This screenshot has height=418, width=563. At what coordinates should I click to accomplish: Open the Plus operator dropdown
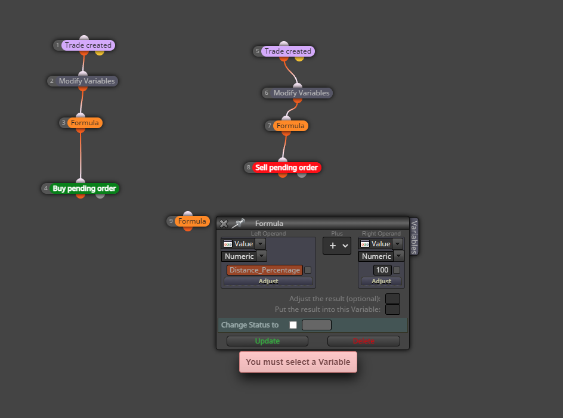tap(337, 246)
